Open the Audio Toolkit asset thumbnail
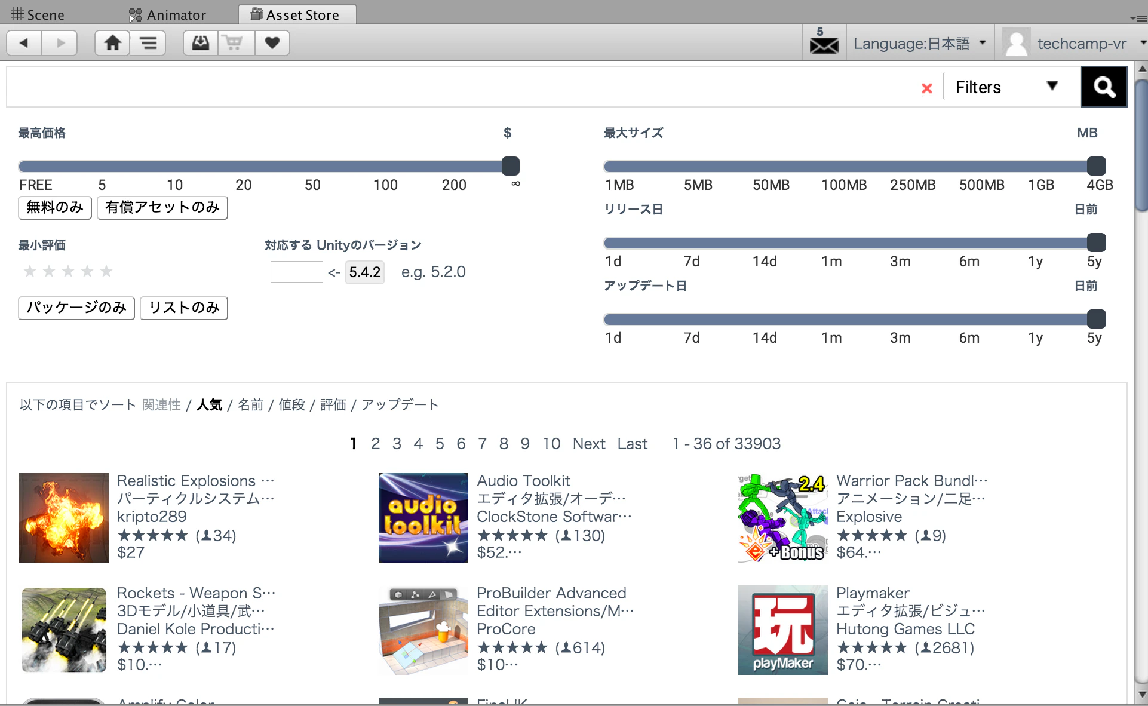Image resolution: width=1148 pixels, height=706 pixels. click(x=423, y=518)
